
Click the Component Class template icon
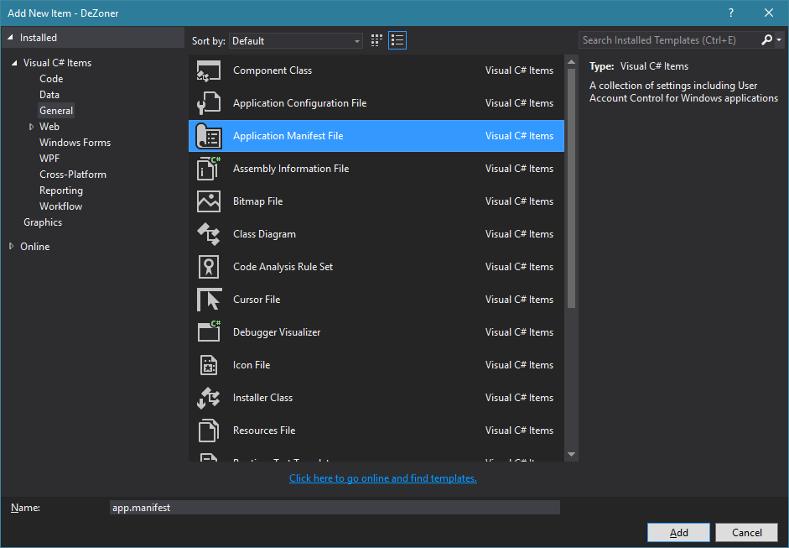[x=208, y=70]
